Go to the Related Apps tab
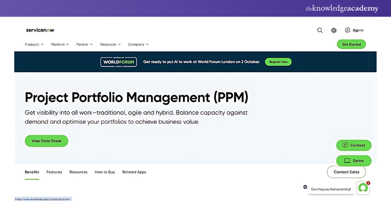The width and height of the screenshot is (391, 207). (x=134, y=172)
